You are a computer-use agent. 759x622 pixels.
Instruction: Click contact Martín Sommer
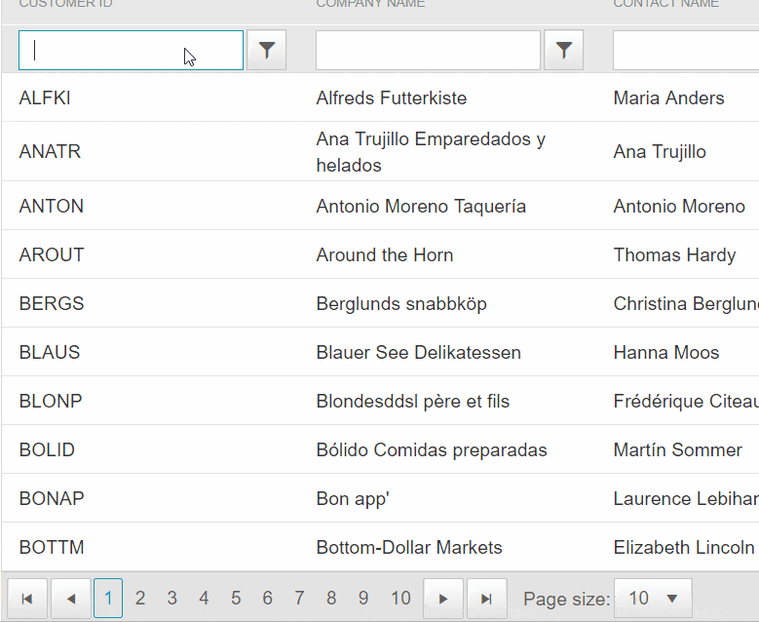click(678, 450)
